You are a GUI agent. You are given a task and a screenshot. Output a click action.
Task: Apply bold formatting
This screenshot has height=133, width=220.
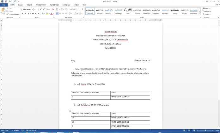point(22,14)
